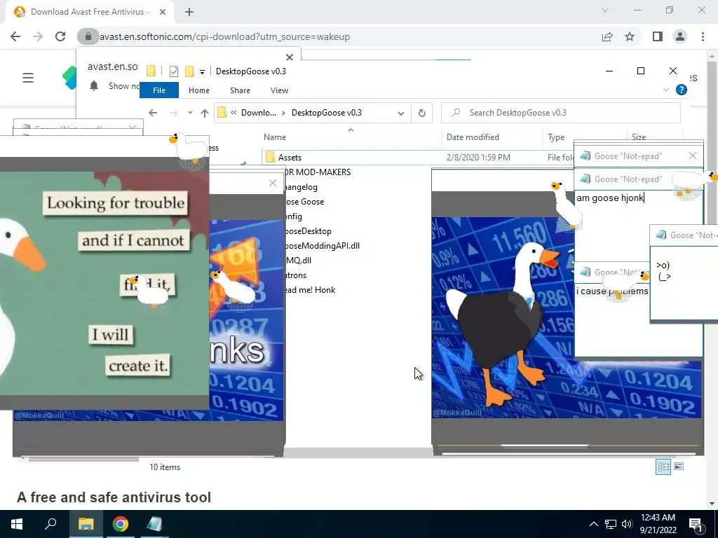Viewport: 718px width, 538px height.
Task: Open Explorer help button
Action: coord(682,90)
